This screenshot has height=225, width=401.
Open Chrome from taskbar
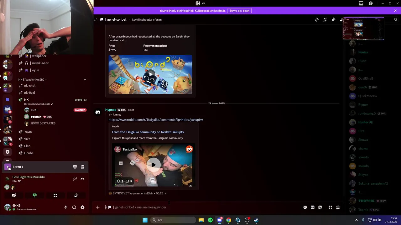point(229,220)
